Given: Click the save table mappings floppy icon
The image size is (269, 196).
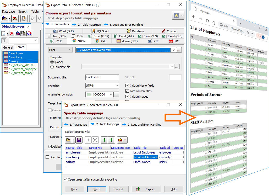Looking at the screenshot, I should 79,140.
